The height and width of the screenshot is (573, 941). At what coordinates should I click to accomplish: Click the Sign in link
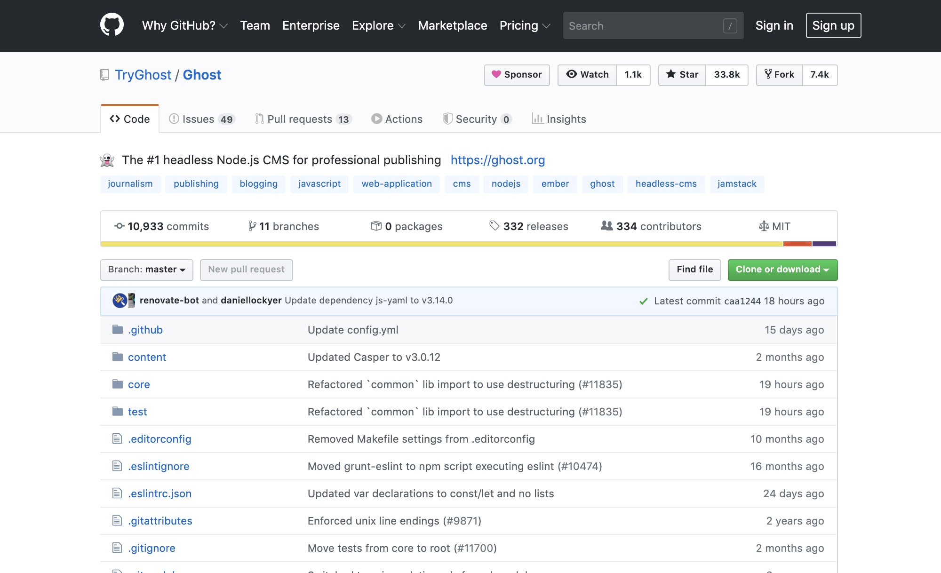tap(774, 25)
